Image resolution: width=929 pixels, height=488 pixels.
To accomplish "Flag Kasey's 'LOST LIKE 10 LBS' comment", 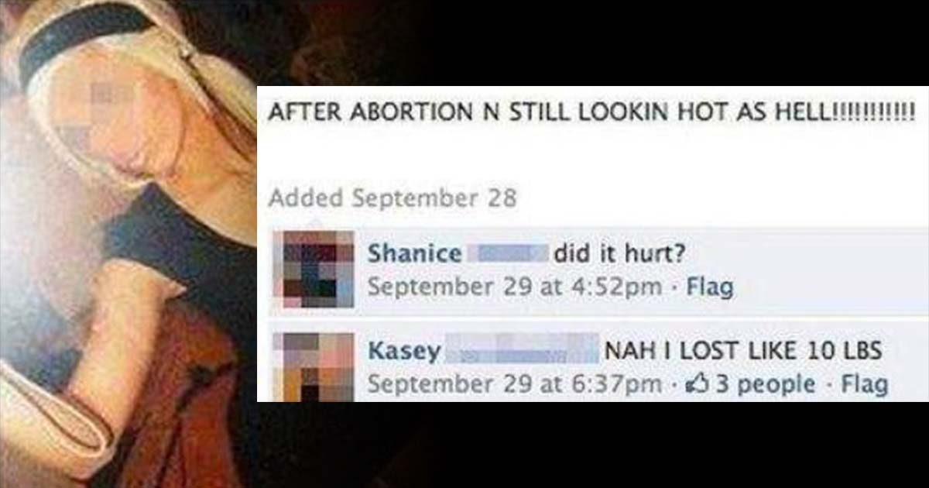I will (x=864, y=383).
